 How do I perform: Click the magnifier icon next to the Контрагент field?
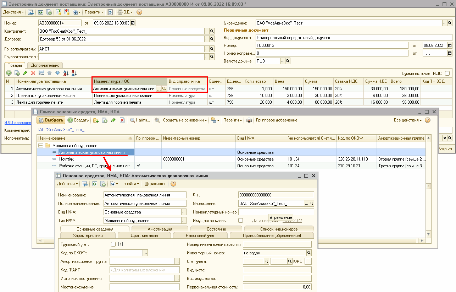(x=212, y=31)
